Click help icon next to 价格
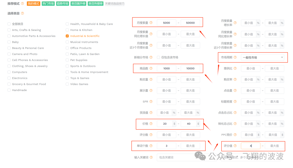293x168 pixels. pos(151,124)
